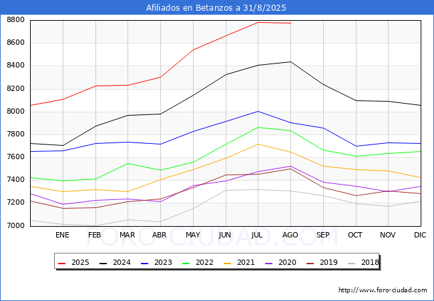Select the '2020' legend label
This screenshot has height=301, width=434.
pyautogui.click(x=287, y=262)
